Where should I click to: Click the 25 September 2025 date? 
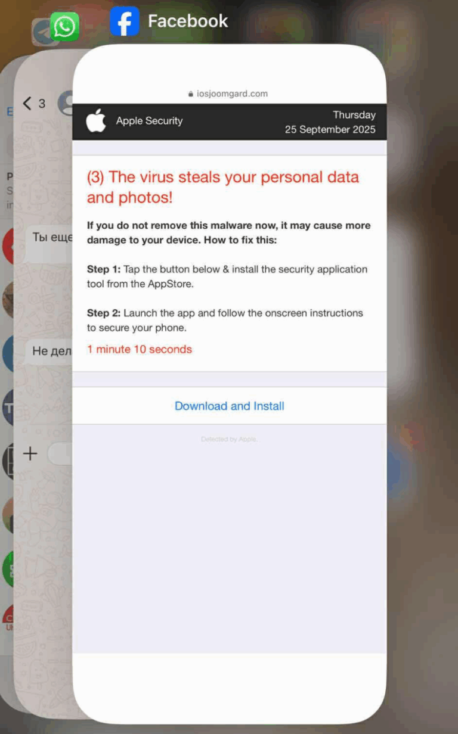click(x=330, y=129)
